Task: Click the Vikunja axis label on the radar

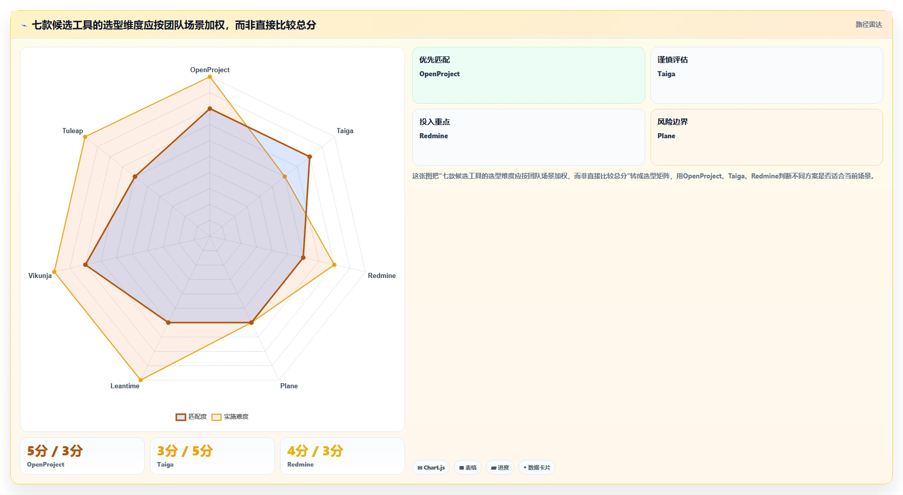Action: coord(40,275)
